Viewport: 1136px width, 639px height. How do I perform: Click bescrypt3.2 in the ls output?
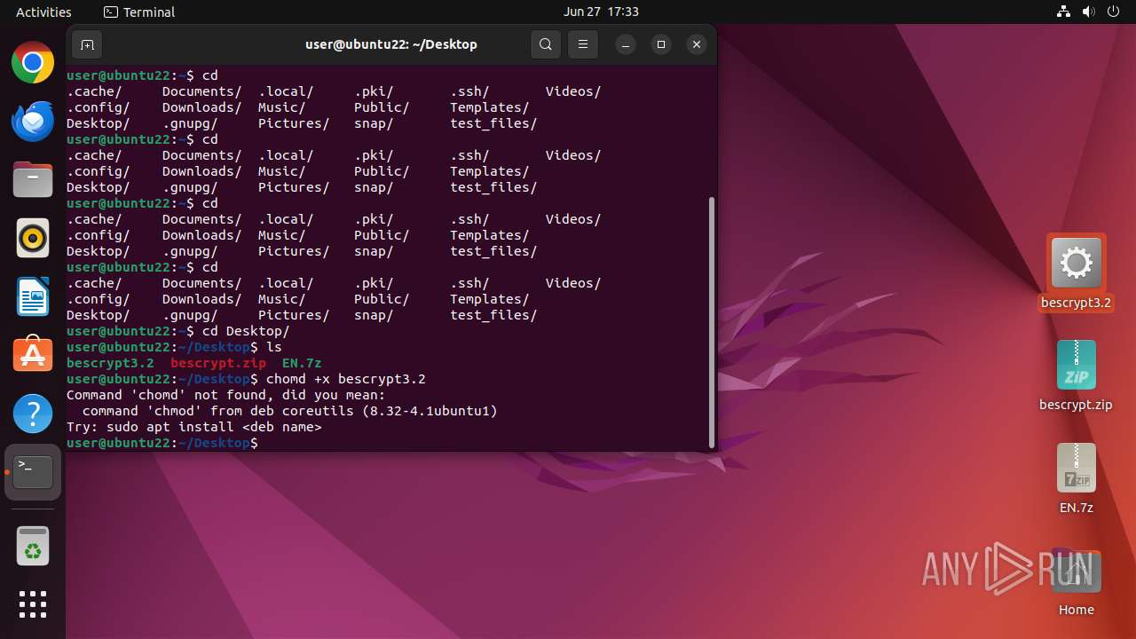coord(110,363)
